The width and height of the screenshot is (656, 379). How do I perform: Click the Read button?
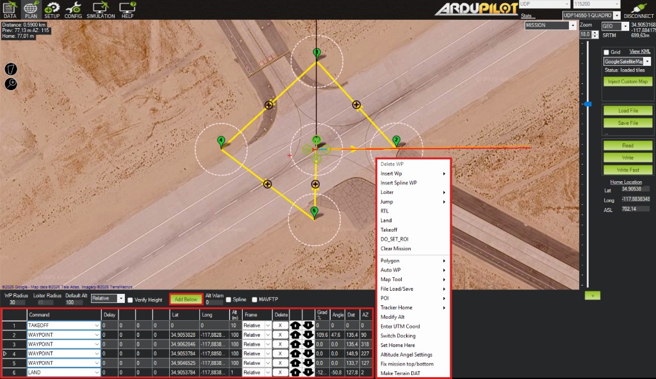pos(628,145)
